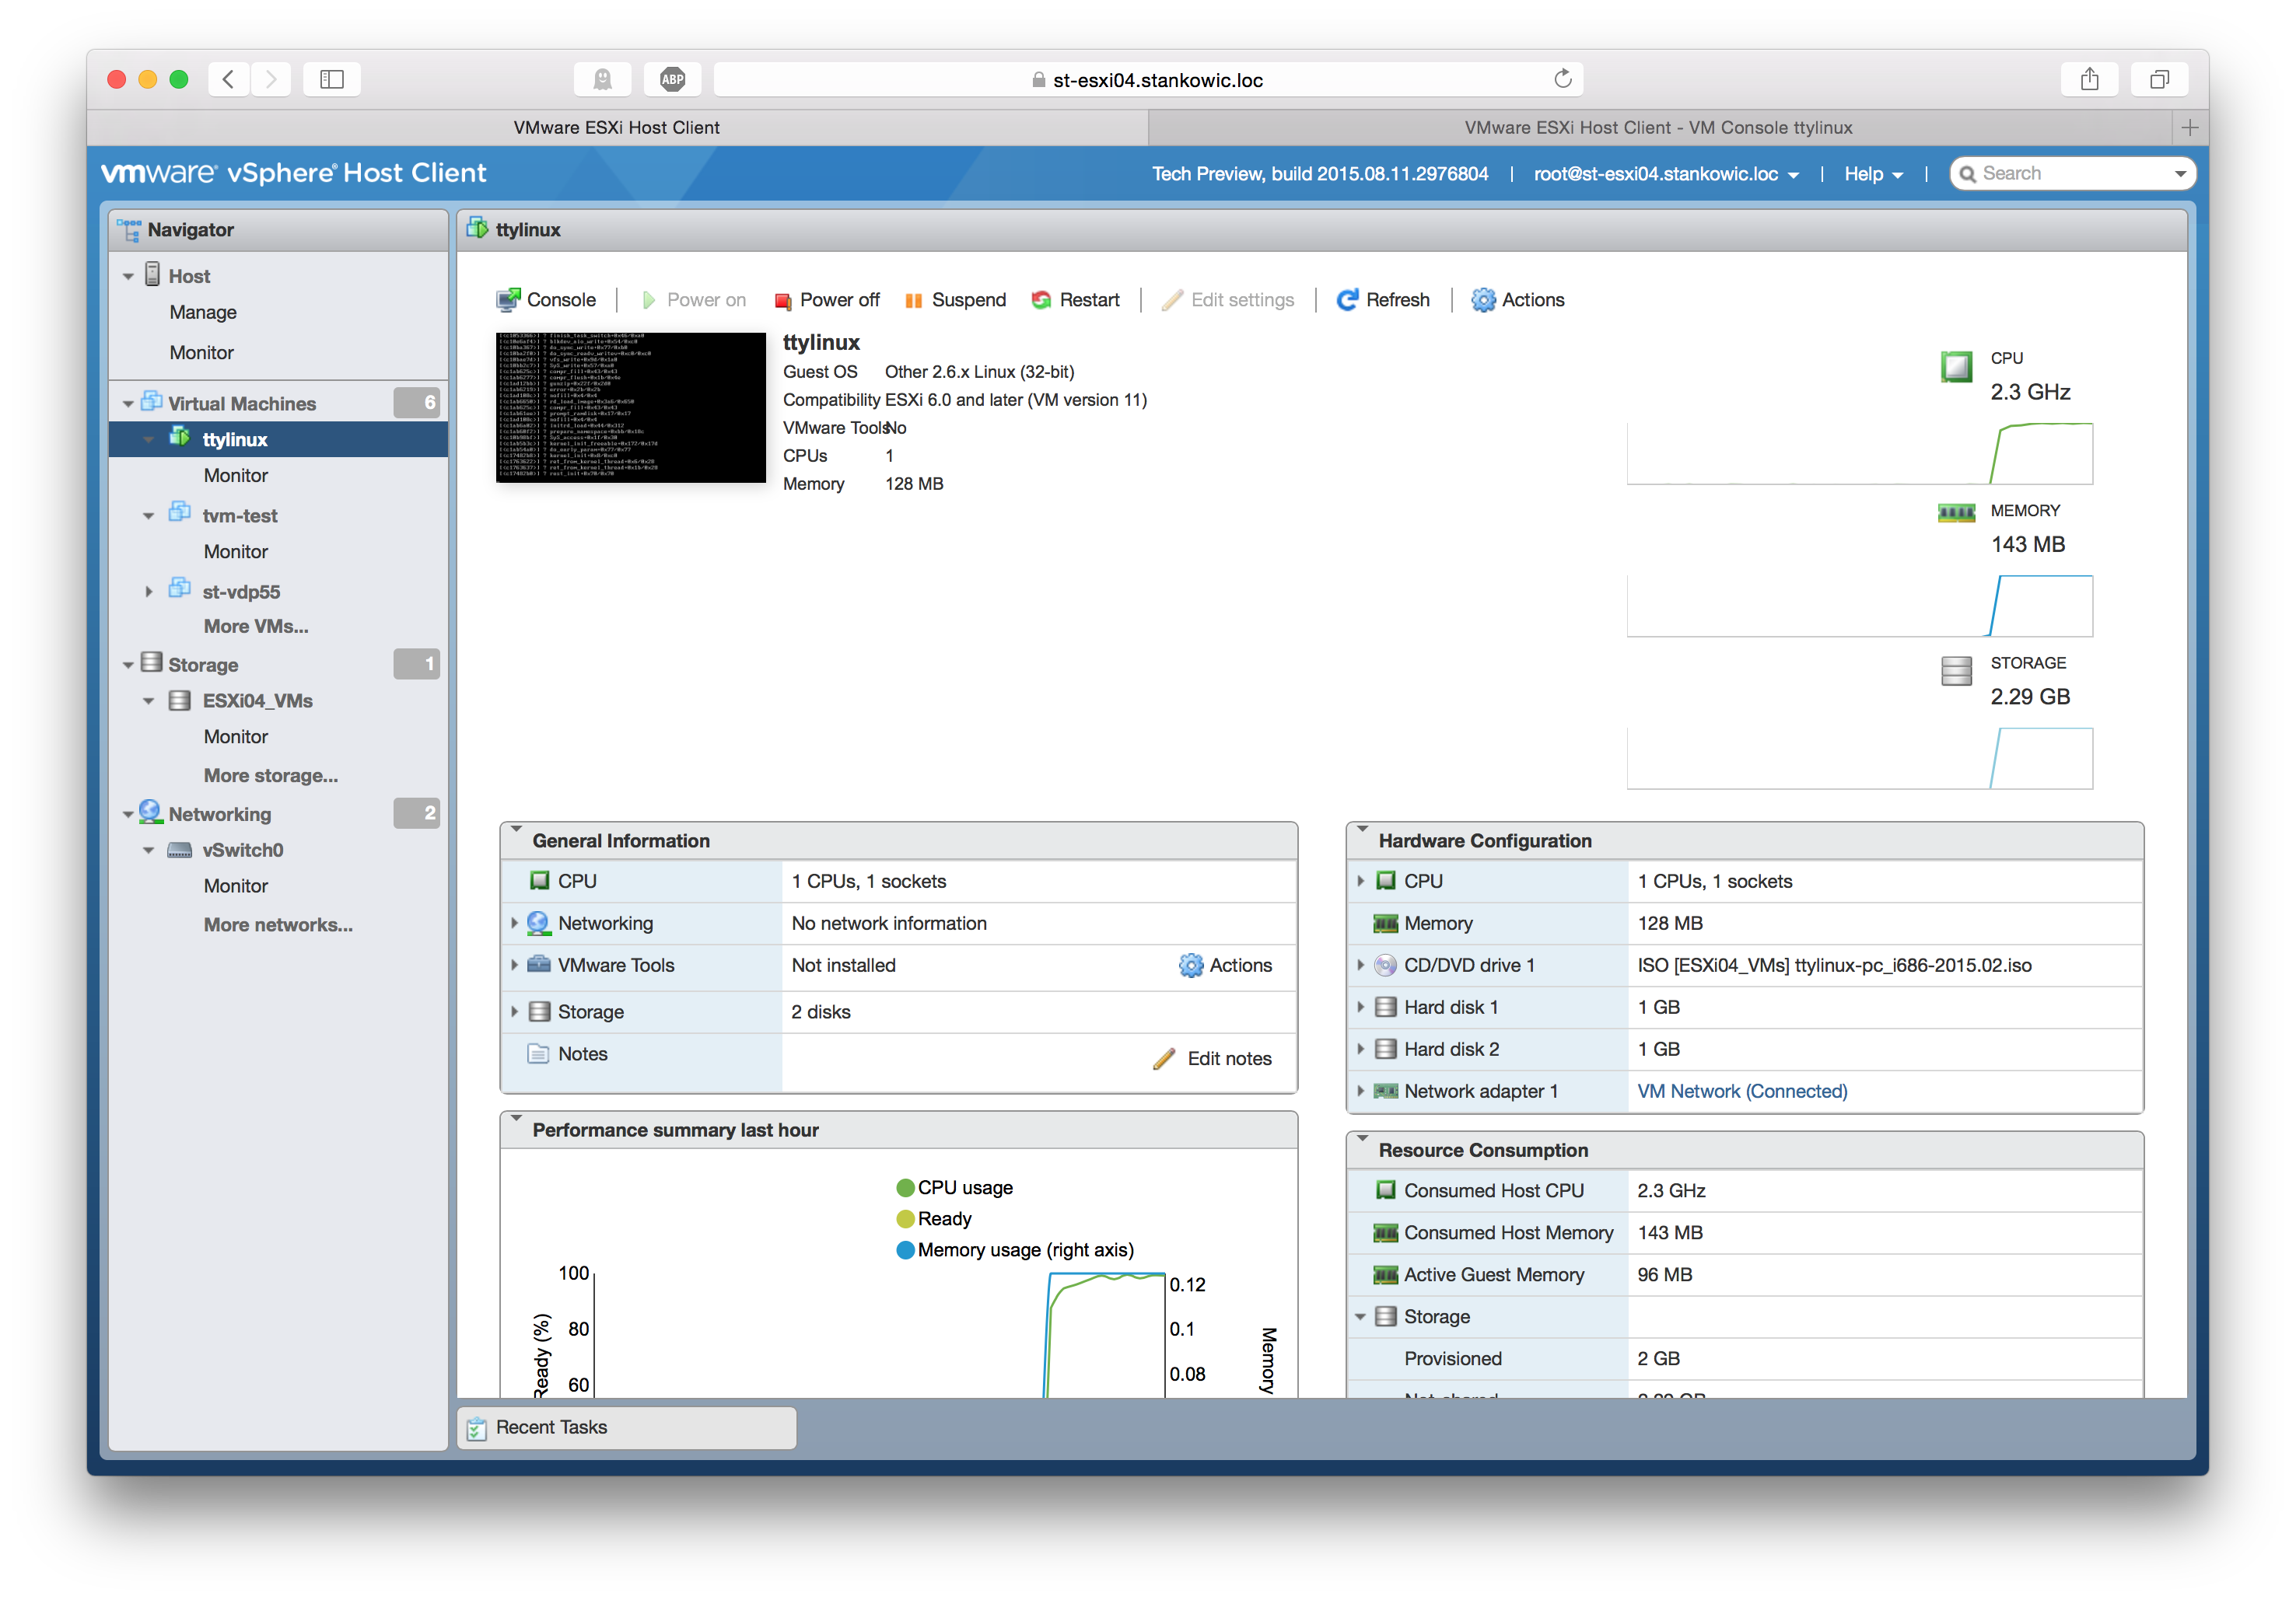Click the Power off icon button
Viewport: 2296px width, 1600px height.
click(x=785, y=300)
